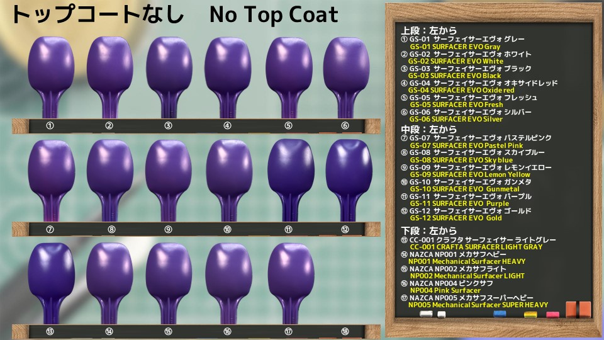Click the line "CC-001 CRAFTA SURFACER LIGHT GRAY"
Screen dimensions: 604x340
click(x=476, y=247)
